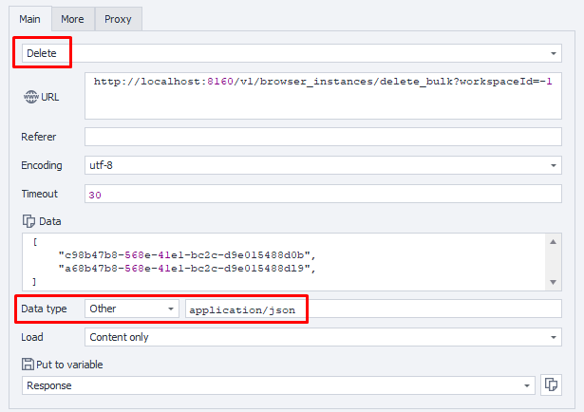Image resolution: width=584 pixels, height=412 pixels.
Task: Open the Response variable dropdown
Action: click(277, 385)
